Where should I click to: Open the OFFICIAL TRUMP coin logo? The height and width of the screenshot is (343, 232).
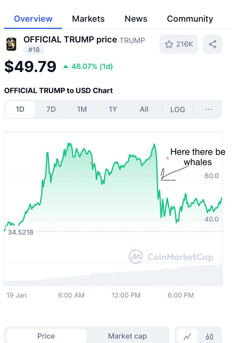pos(11,44)
